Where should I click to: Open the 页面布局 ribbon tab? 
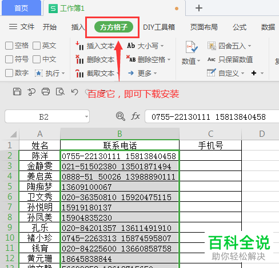click(204, 27)
